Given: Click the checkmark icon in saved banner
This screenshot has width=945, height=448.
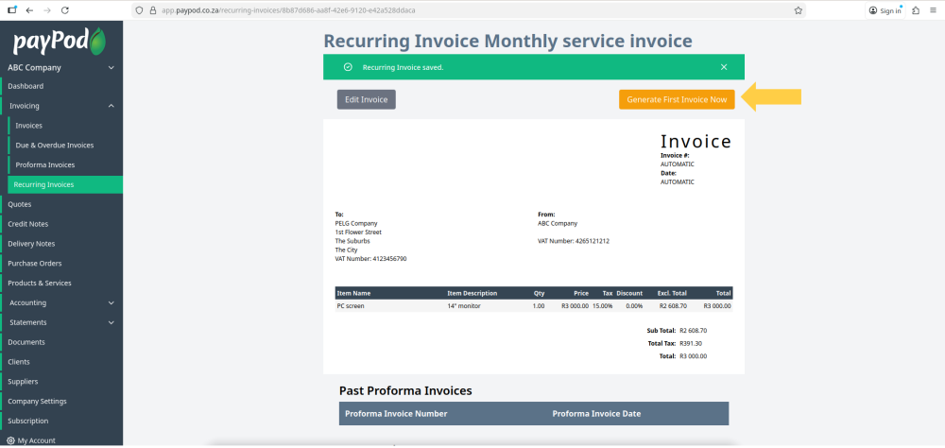Looking at the screenshot, I should click(x=348, y=67).
